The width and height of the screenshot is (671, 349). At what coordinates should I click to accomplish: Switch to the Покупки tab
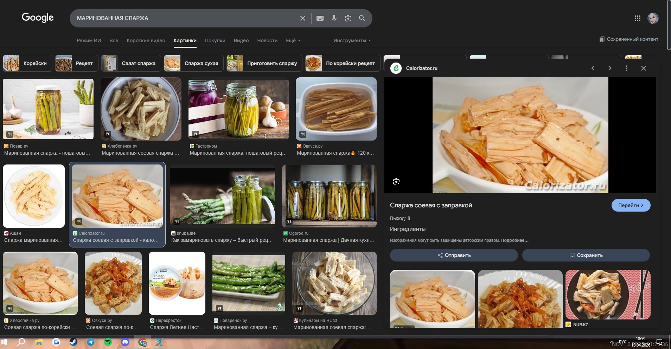pos(215,40)
